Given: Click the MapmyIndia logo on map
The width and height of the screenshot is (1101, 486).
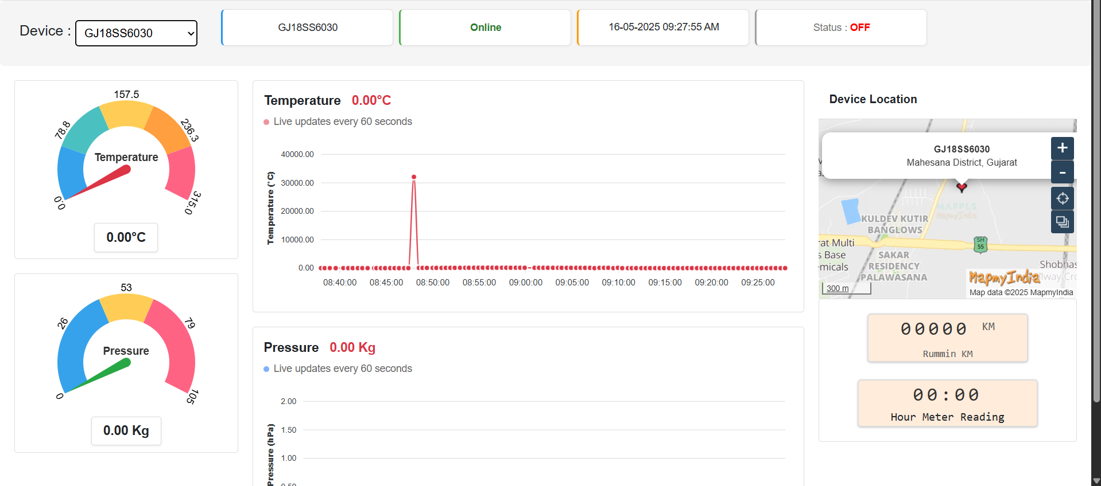Looking at the screenshot, I should (1004, 277).
